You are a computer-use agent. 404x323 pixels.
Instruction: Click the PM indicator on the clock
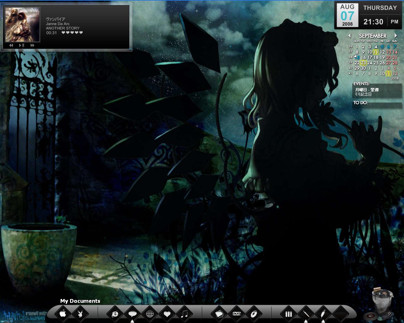395,22
